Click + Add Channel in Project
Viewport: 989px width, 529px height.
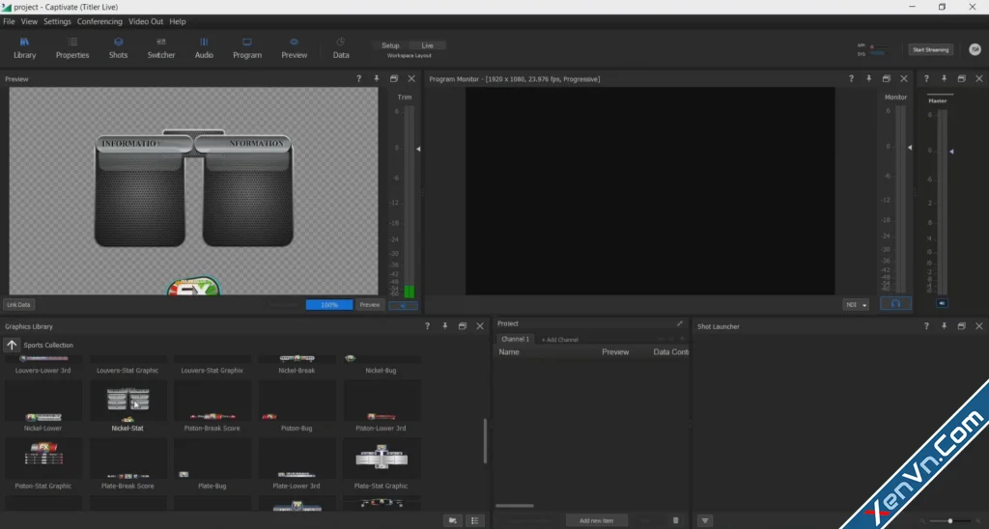pyautogui.click(x=559, y=340)
